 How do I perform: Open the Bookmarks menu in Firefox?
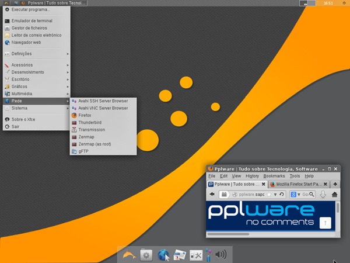[x=274, y=176]
